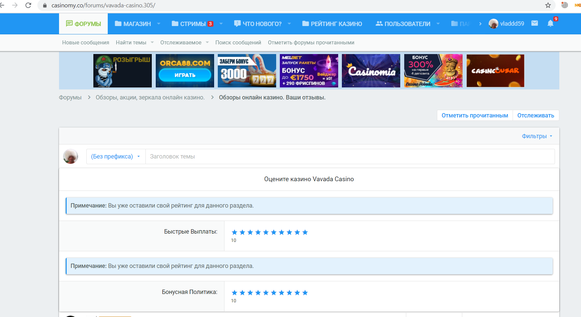Open РЕЙТИНГ КАЗИНО menu item
This screenshot has width=581, height=317.
tap(332, 24)
